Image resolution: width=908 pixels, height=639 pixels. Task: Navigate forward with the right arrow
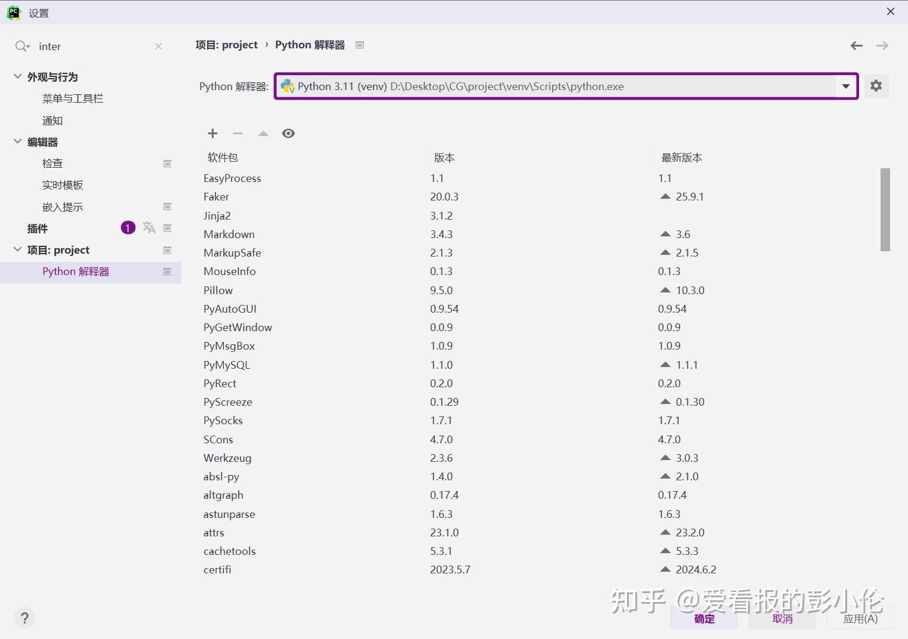[882, 45]
